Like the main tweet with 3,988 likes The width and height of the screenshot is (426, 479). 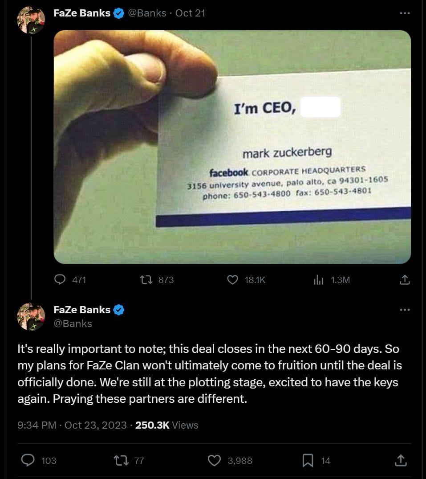(215, 460)
